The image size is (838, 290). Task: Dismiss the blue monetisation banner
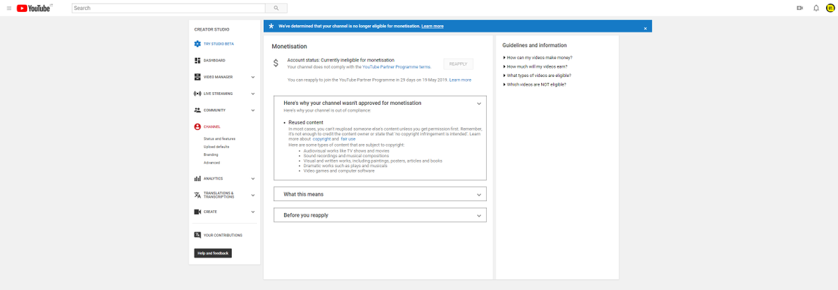(645, 28)
